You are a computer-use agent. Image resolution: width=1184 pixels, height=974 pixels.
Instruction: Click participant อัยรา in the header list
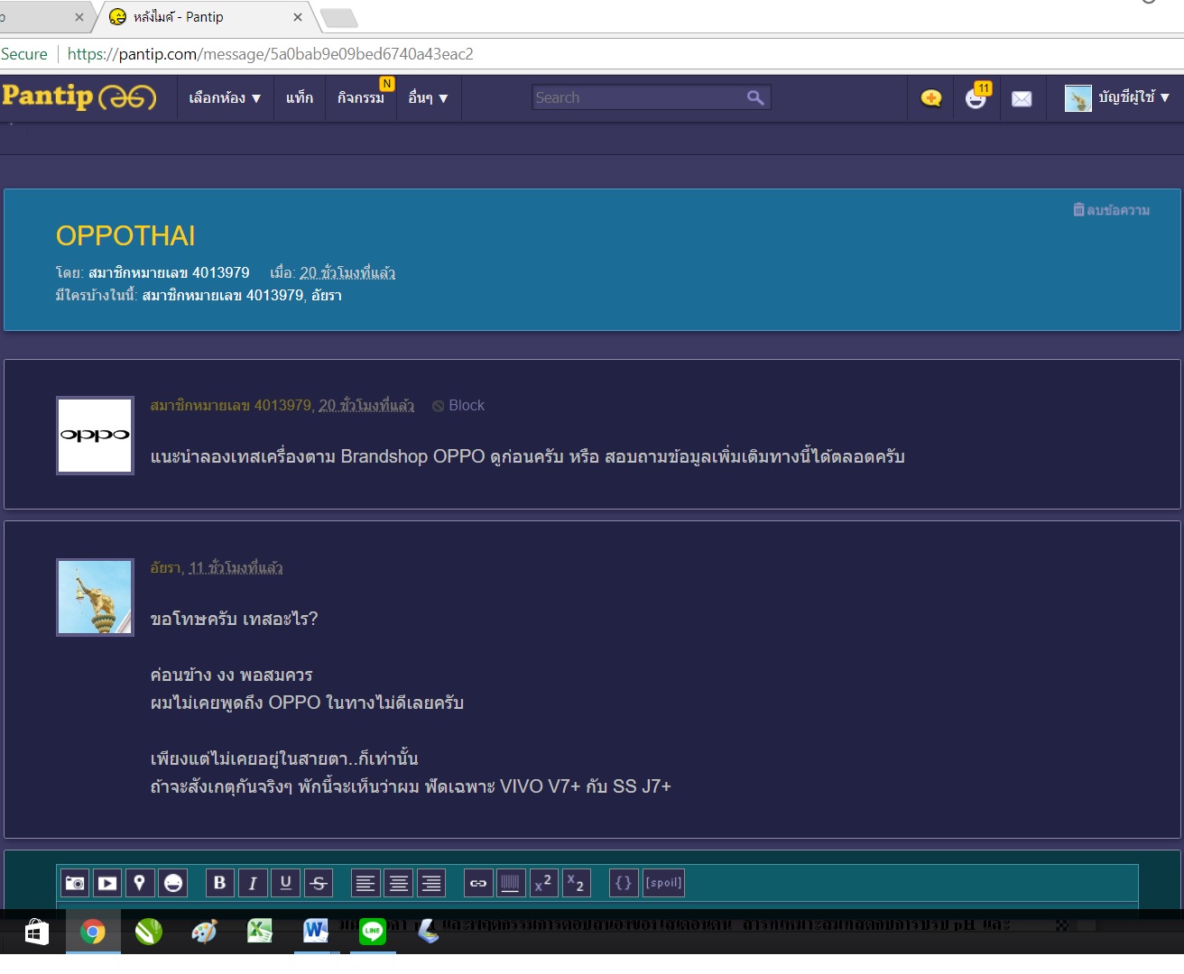tap(327, 296)
